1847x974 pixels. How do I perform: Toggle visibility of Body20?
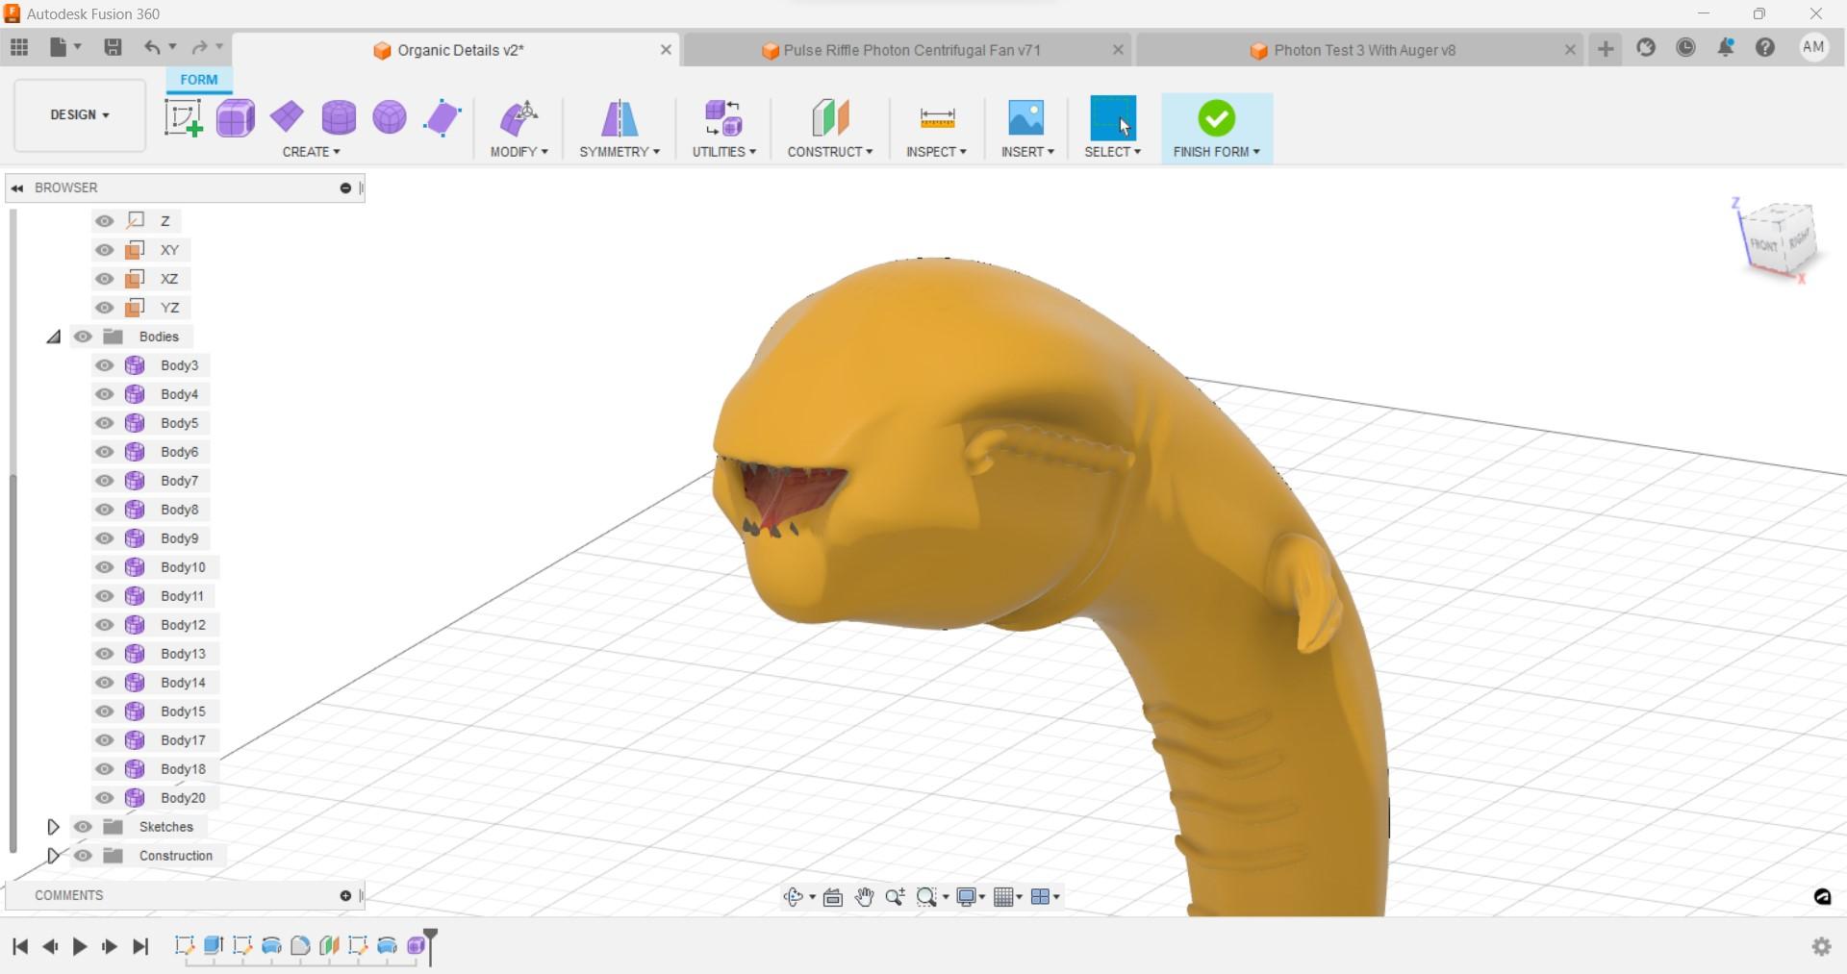105,798
